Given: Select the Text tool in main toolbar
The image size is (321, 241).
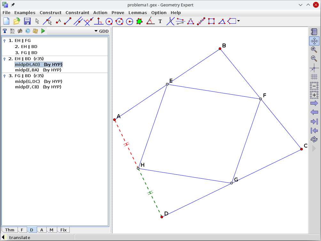Looking at the screenshot, I should point(160,21).
